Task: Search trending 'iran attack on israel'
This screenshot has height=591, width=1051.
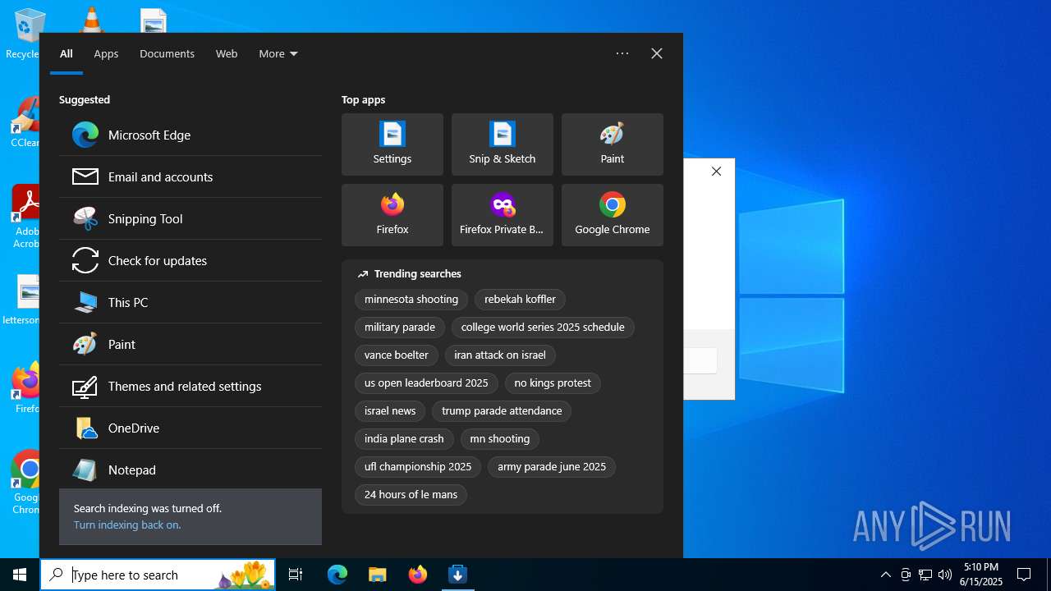Action: click(500, 355)
